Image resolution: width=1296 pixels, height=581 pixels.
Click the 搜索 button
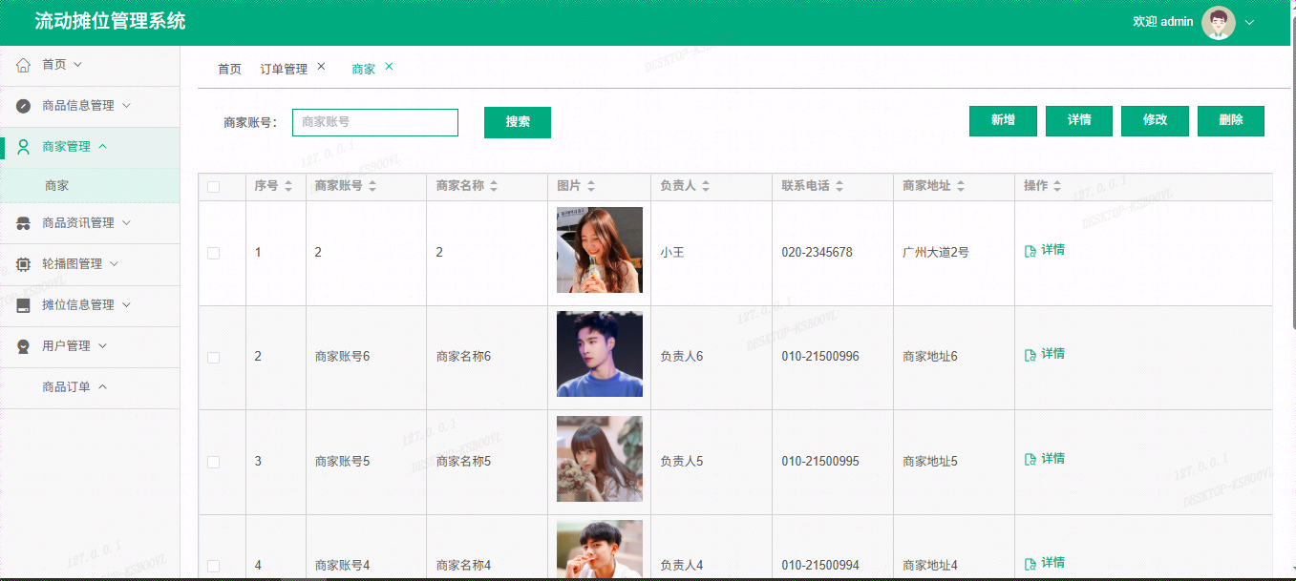click(x=518, y=122)
